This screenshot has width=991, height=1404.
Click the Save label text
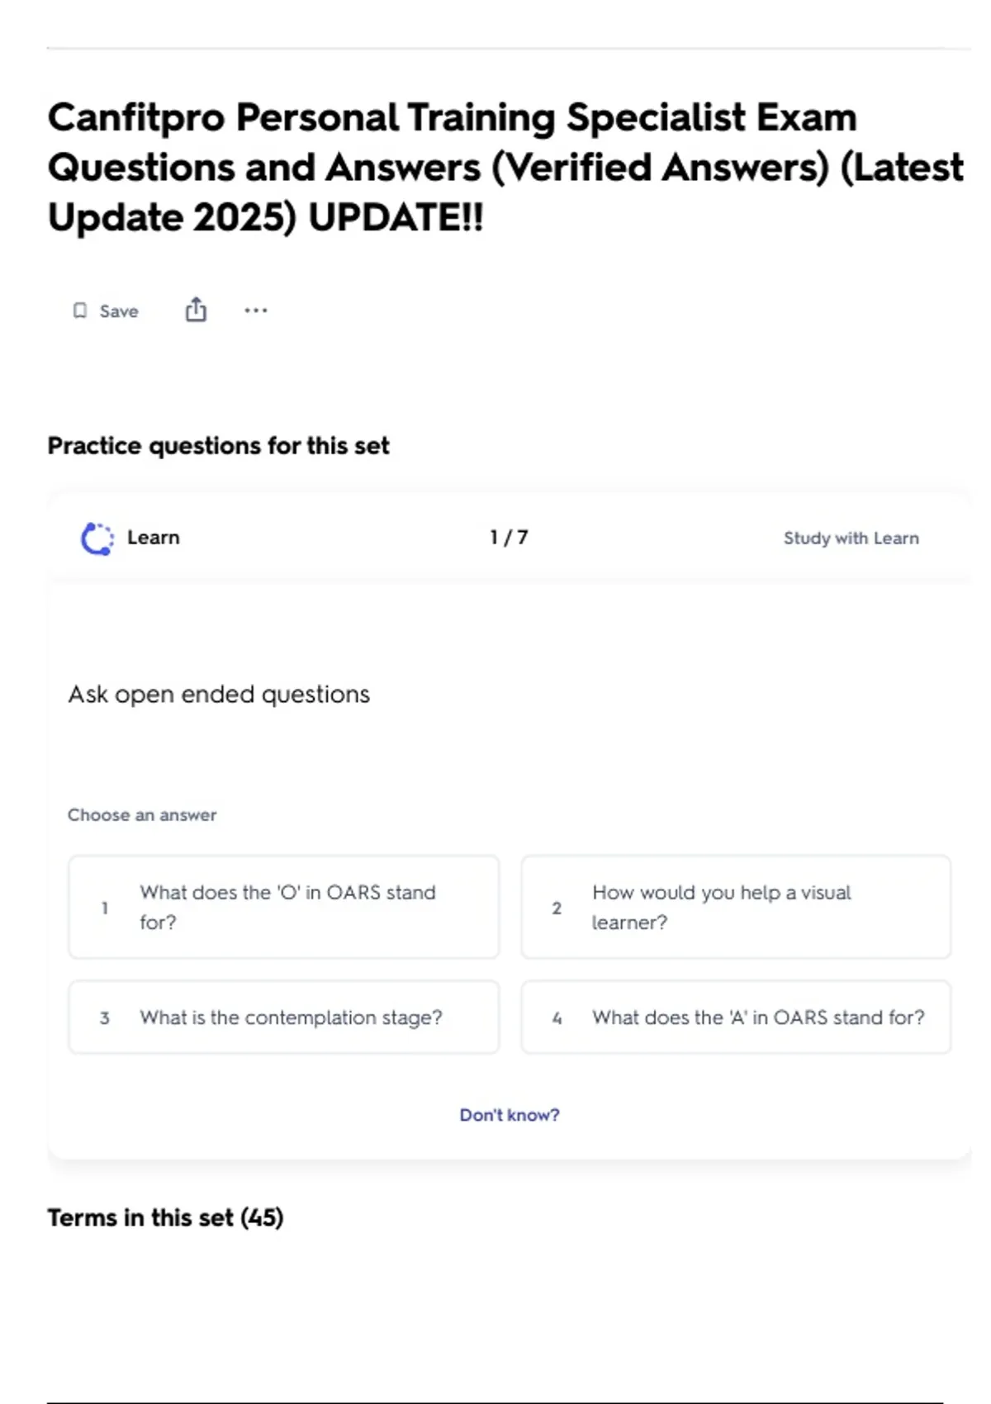119,311
